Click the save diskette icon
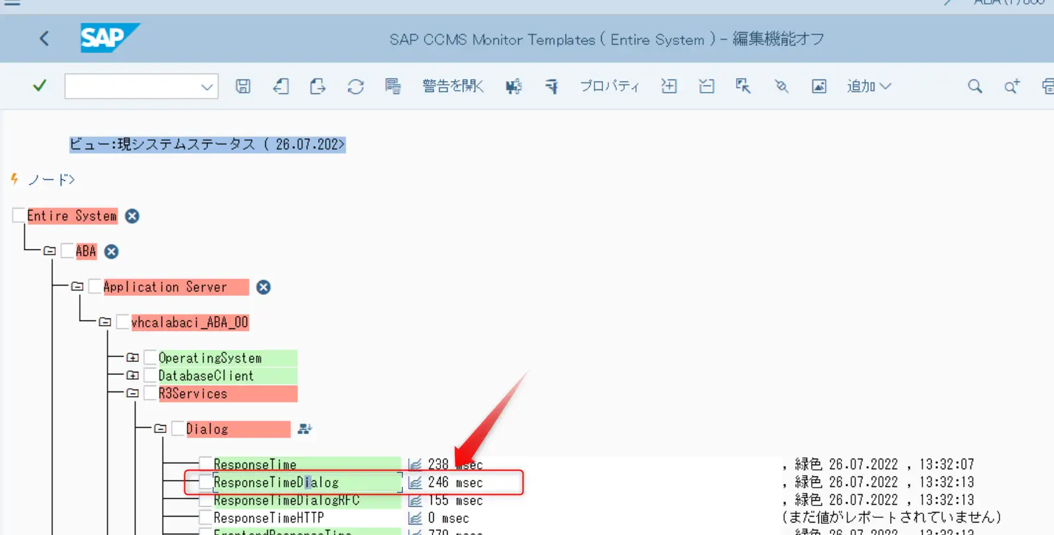The image size is (1054, 535). tap(243, 86)
